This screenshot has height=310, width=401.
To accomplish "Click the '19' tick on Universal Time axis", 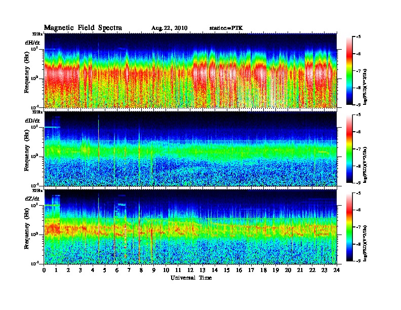I will pyautogui.click(x=275, y=270).
